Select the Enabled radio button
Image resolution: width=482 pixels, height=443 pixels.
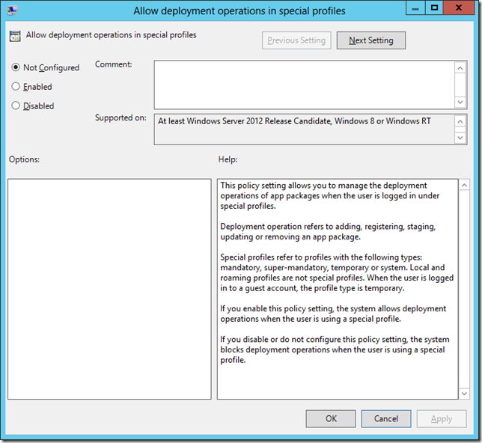pos(16,87)
